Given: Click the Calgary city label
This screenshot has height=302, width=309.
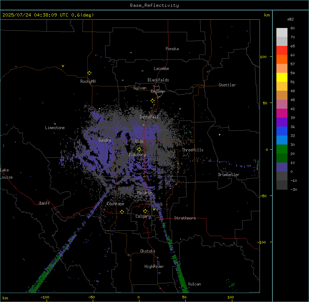Looking at the screenshot, I should (143, 216).
